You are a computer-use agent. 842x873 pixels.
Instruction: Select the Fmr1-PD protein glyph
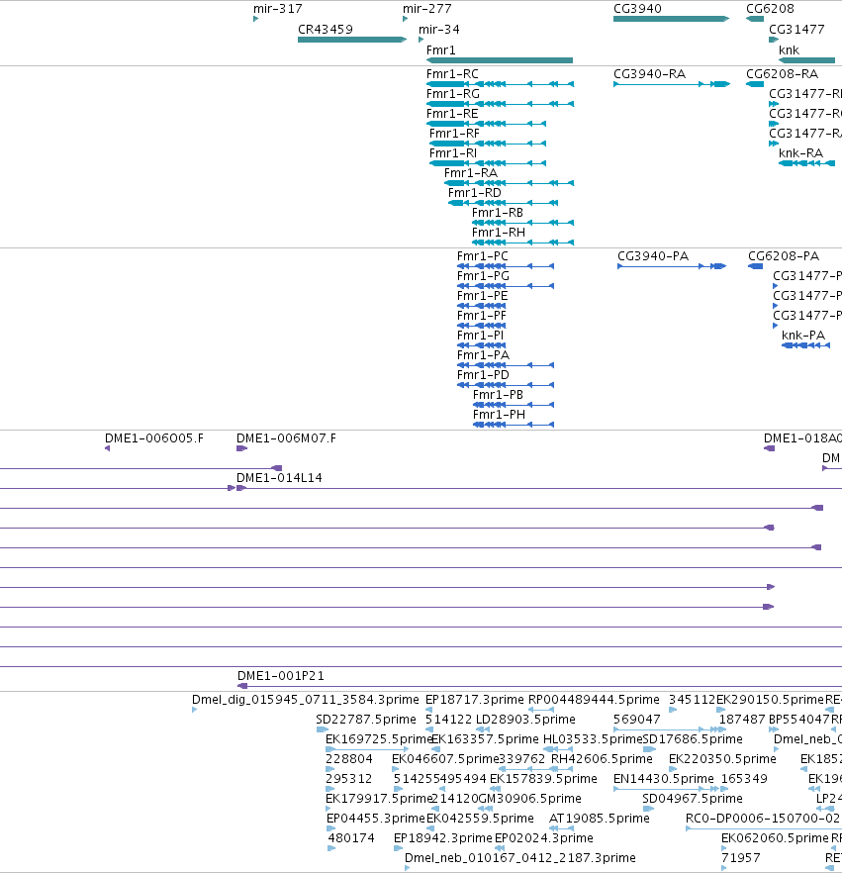click(x=506, y=385)
